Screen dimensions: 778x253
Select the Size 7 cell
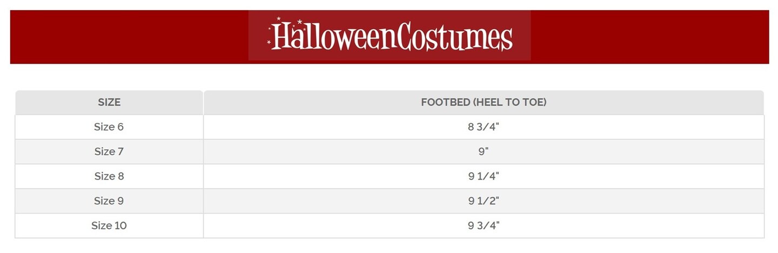[x=109, y=152]
